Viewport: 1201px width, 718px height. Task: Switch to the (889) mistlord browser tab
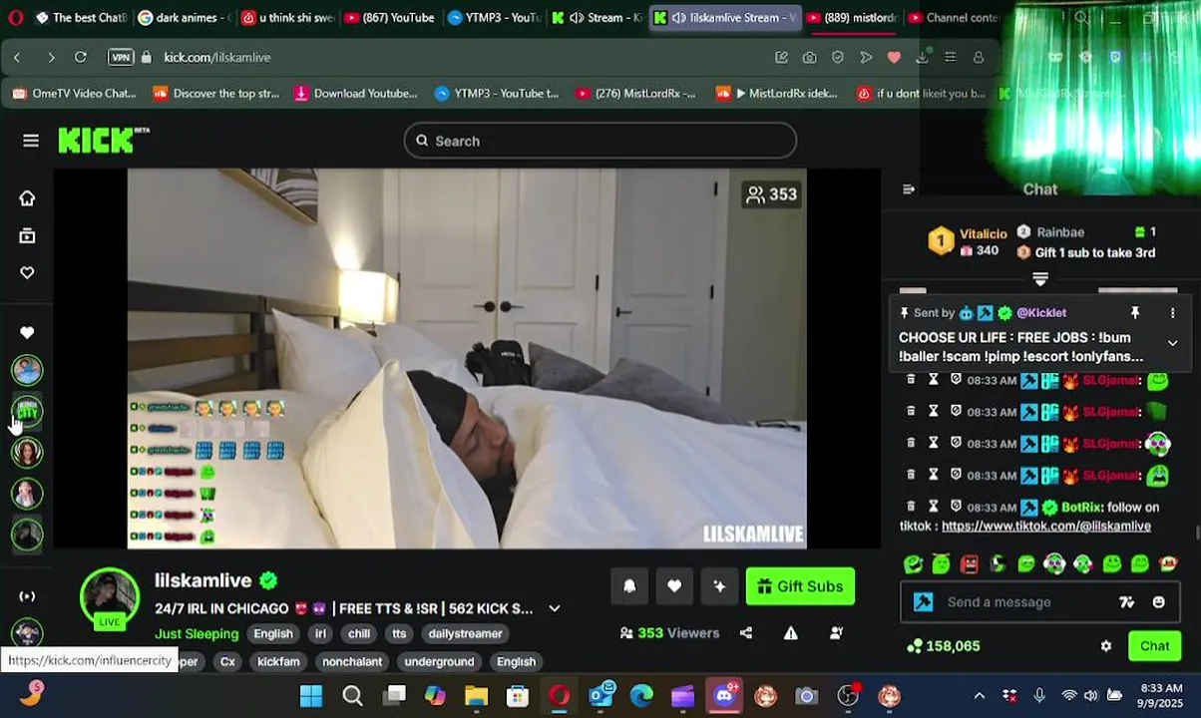click(851, 17)
